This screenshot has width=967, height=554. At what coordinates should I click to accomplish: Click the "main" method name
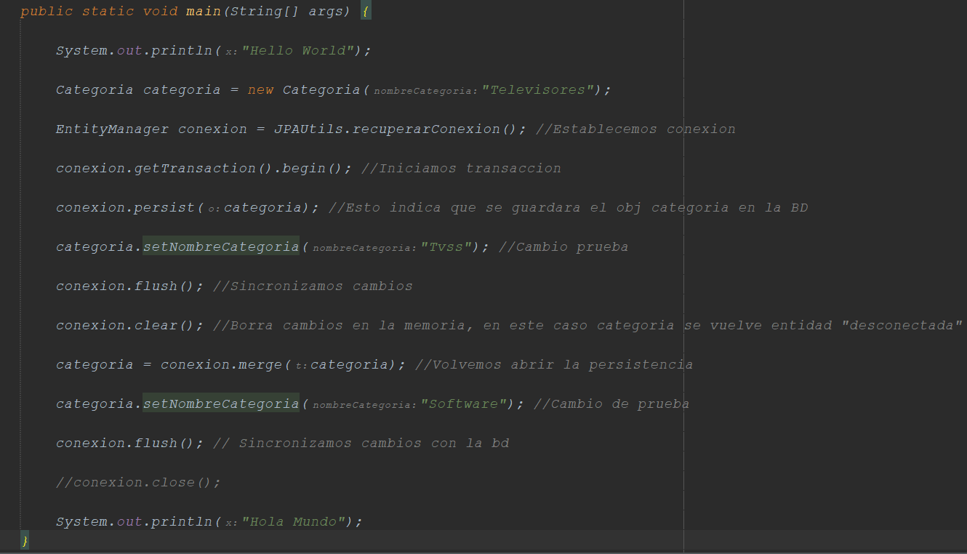pos(204,12)
